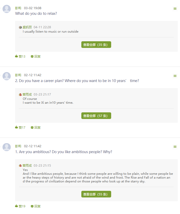Viewport: 180px width, 214px height.
Task: Open the menu icon on the career plan post
Action: coord(175,76)
